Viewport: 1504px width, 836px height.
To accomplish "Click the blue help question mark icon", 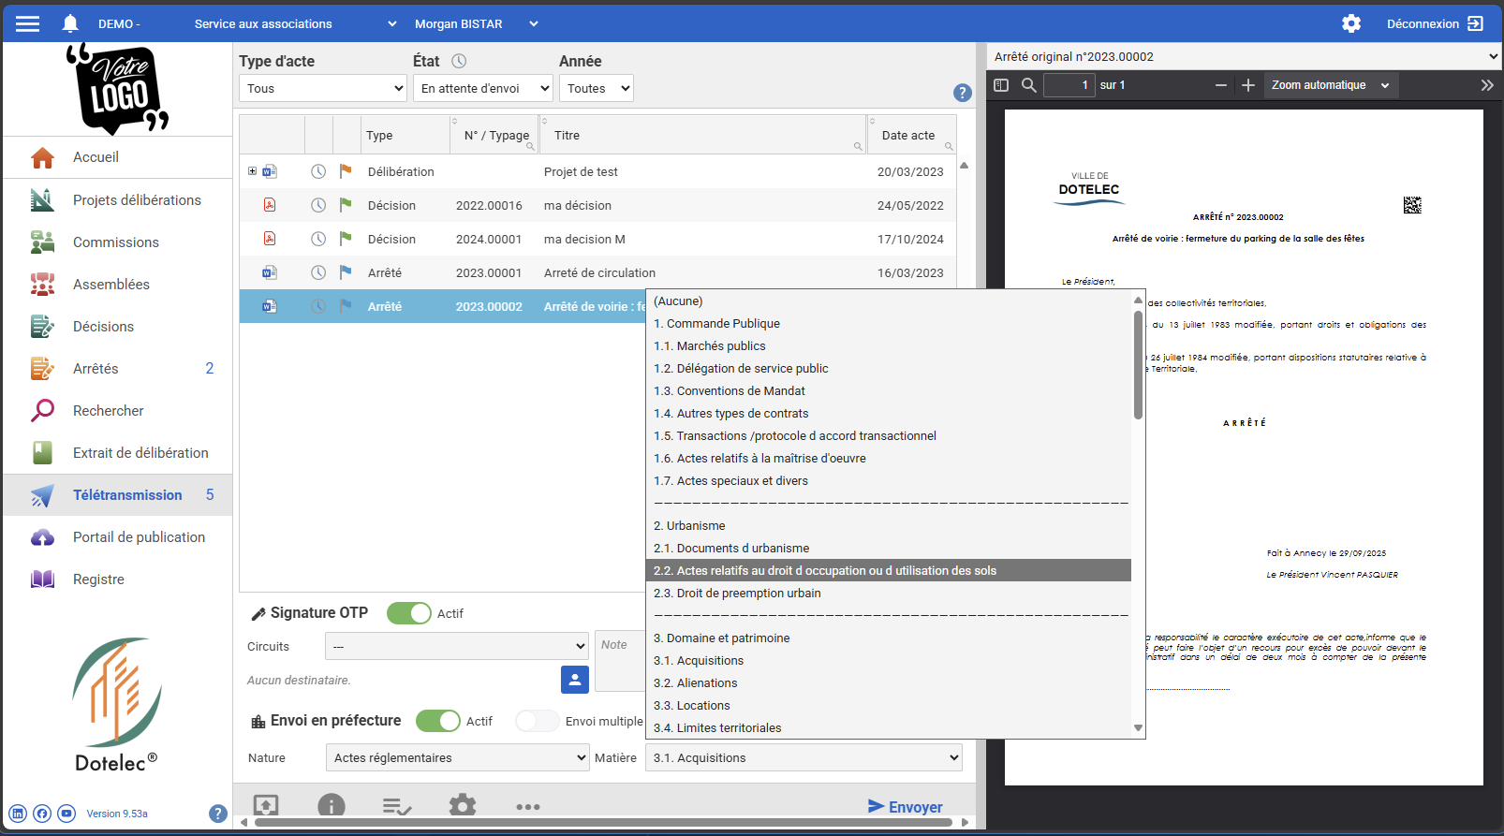I will click(x=962, y=93).
